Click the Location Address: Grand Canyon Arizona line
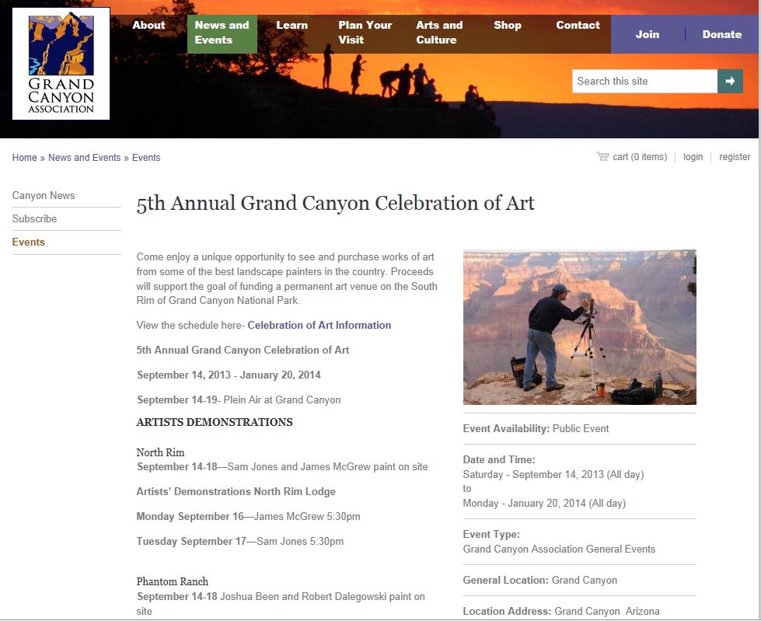 click(x=561, y=612)
